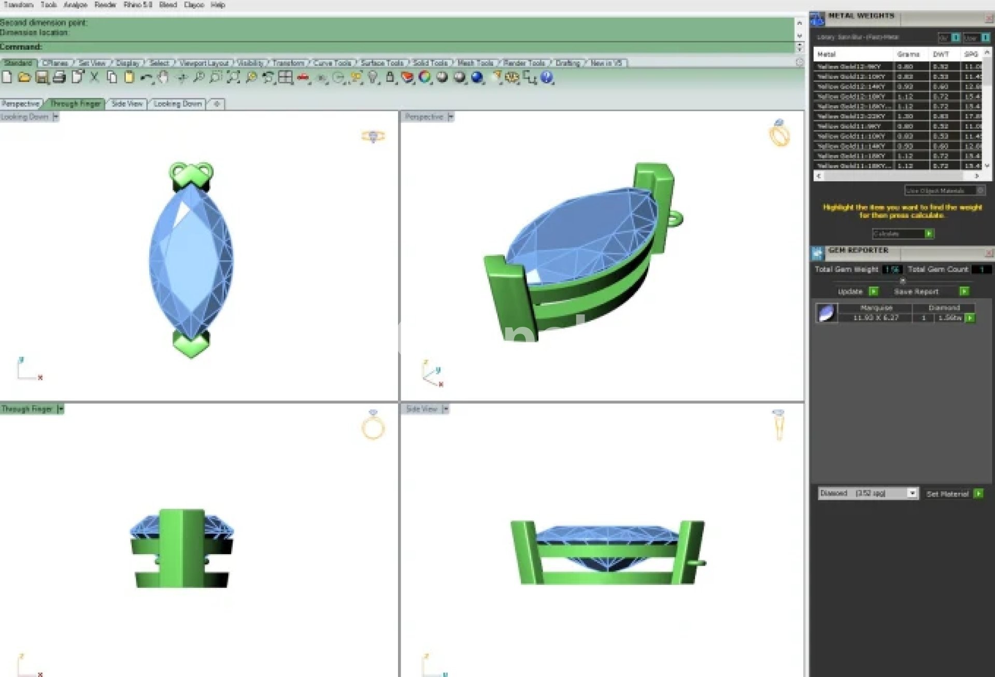Image resolution: width=995 pixels, height=677 pixels.
Task: Click the Save diskette icon
Action: click(x=41, y=78)
